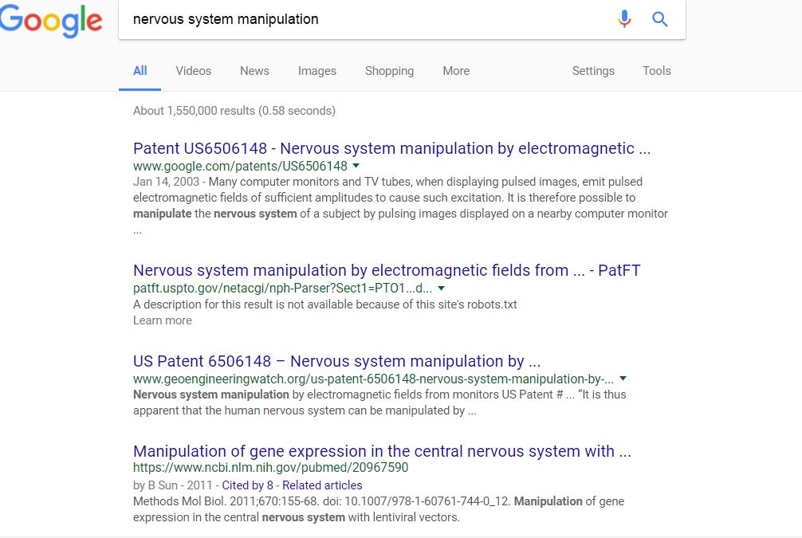
Task: Open the Images tab
Action: 317,71
